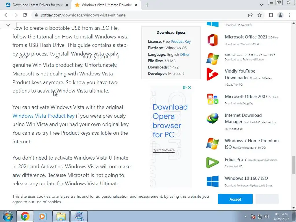Accept the cookie notice
This screenshot has width=296, height=222.
235,199
